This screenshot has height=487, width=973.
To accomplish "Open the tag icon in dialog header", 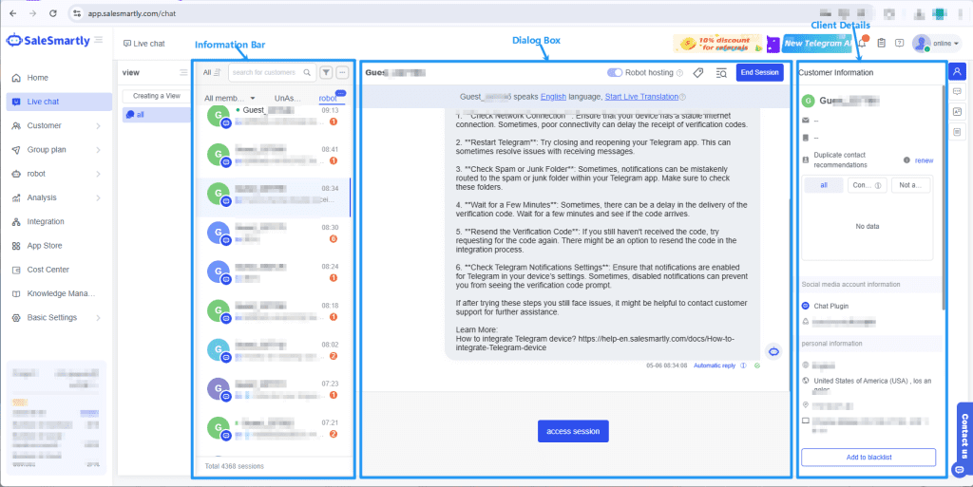I will [697, 72].
